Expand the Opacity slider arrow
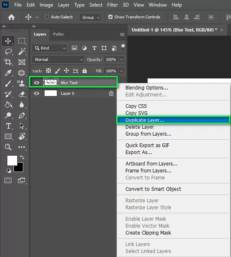Viewport: 231px width, 257px height. point(121,60)
